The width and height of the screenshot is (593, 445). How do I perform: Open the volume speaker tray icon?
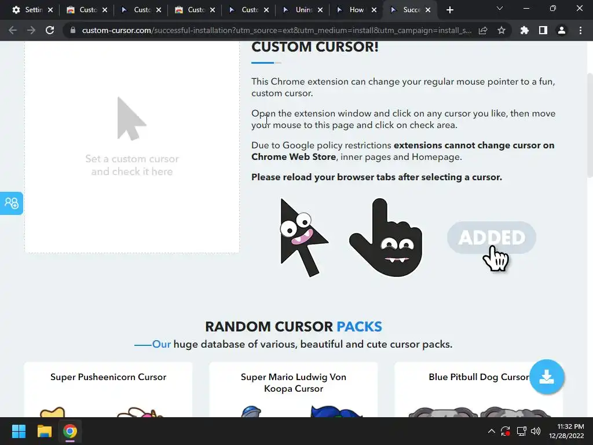click(x=536, y=431)
